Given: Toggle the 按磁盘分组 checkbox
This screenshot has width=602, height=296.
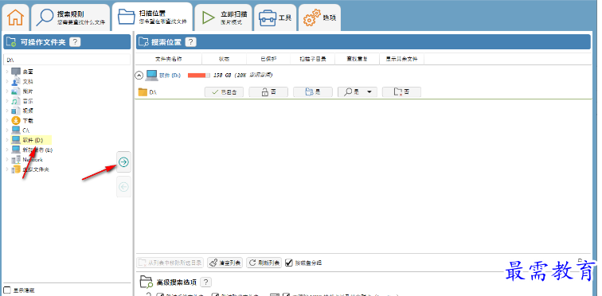Looking at the screenshot, I should coord(289,263).
